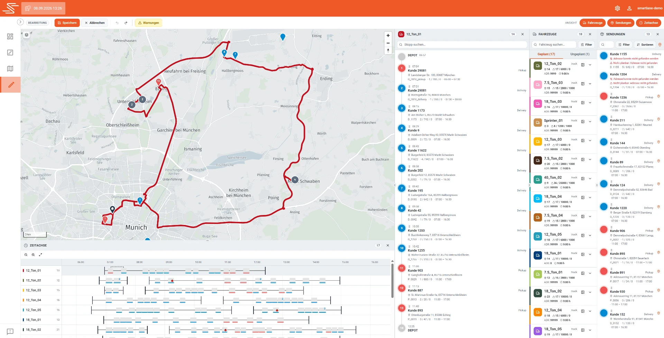
Task: Open the Sortieren dropdown in Sendungen
Action: click(645, 45)
